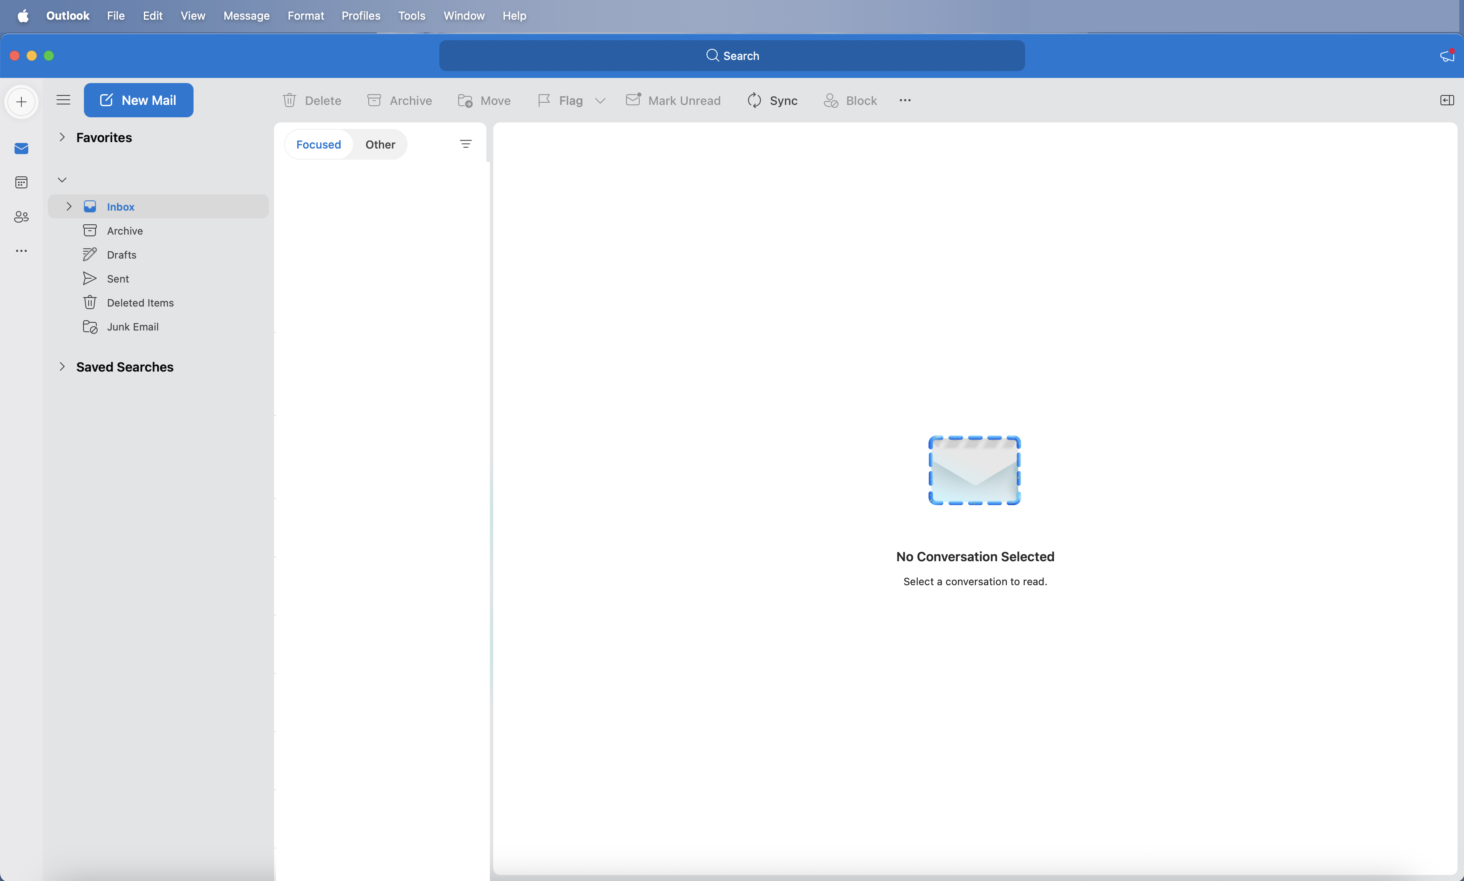Click the Favorites heading text
The height and width of the screenshot is (881, 1464).
coord(104,138)
